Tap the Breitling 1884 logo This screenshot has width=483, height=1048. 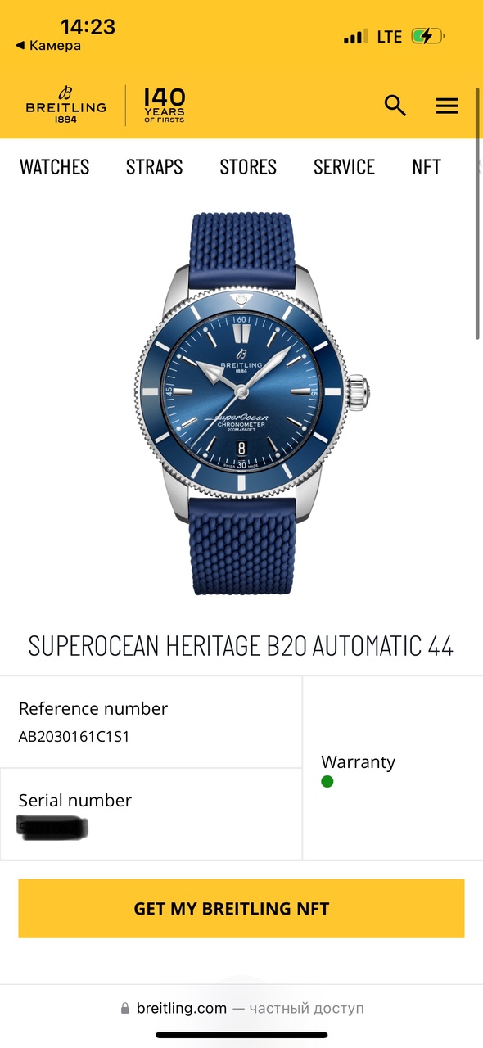coord(66,105)
